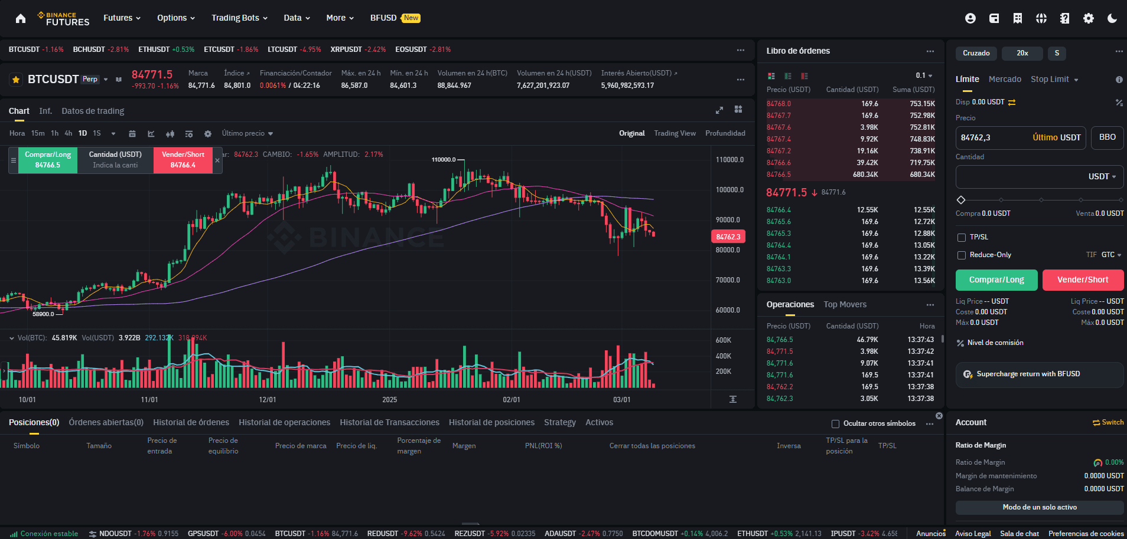Open Órdenes abiertas(0) tab
The image size is (1127, 539).
[106, 422]
